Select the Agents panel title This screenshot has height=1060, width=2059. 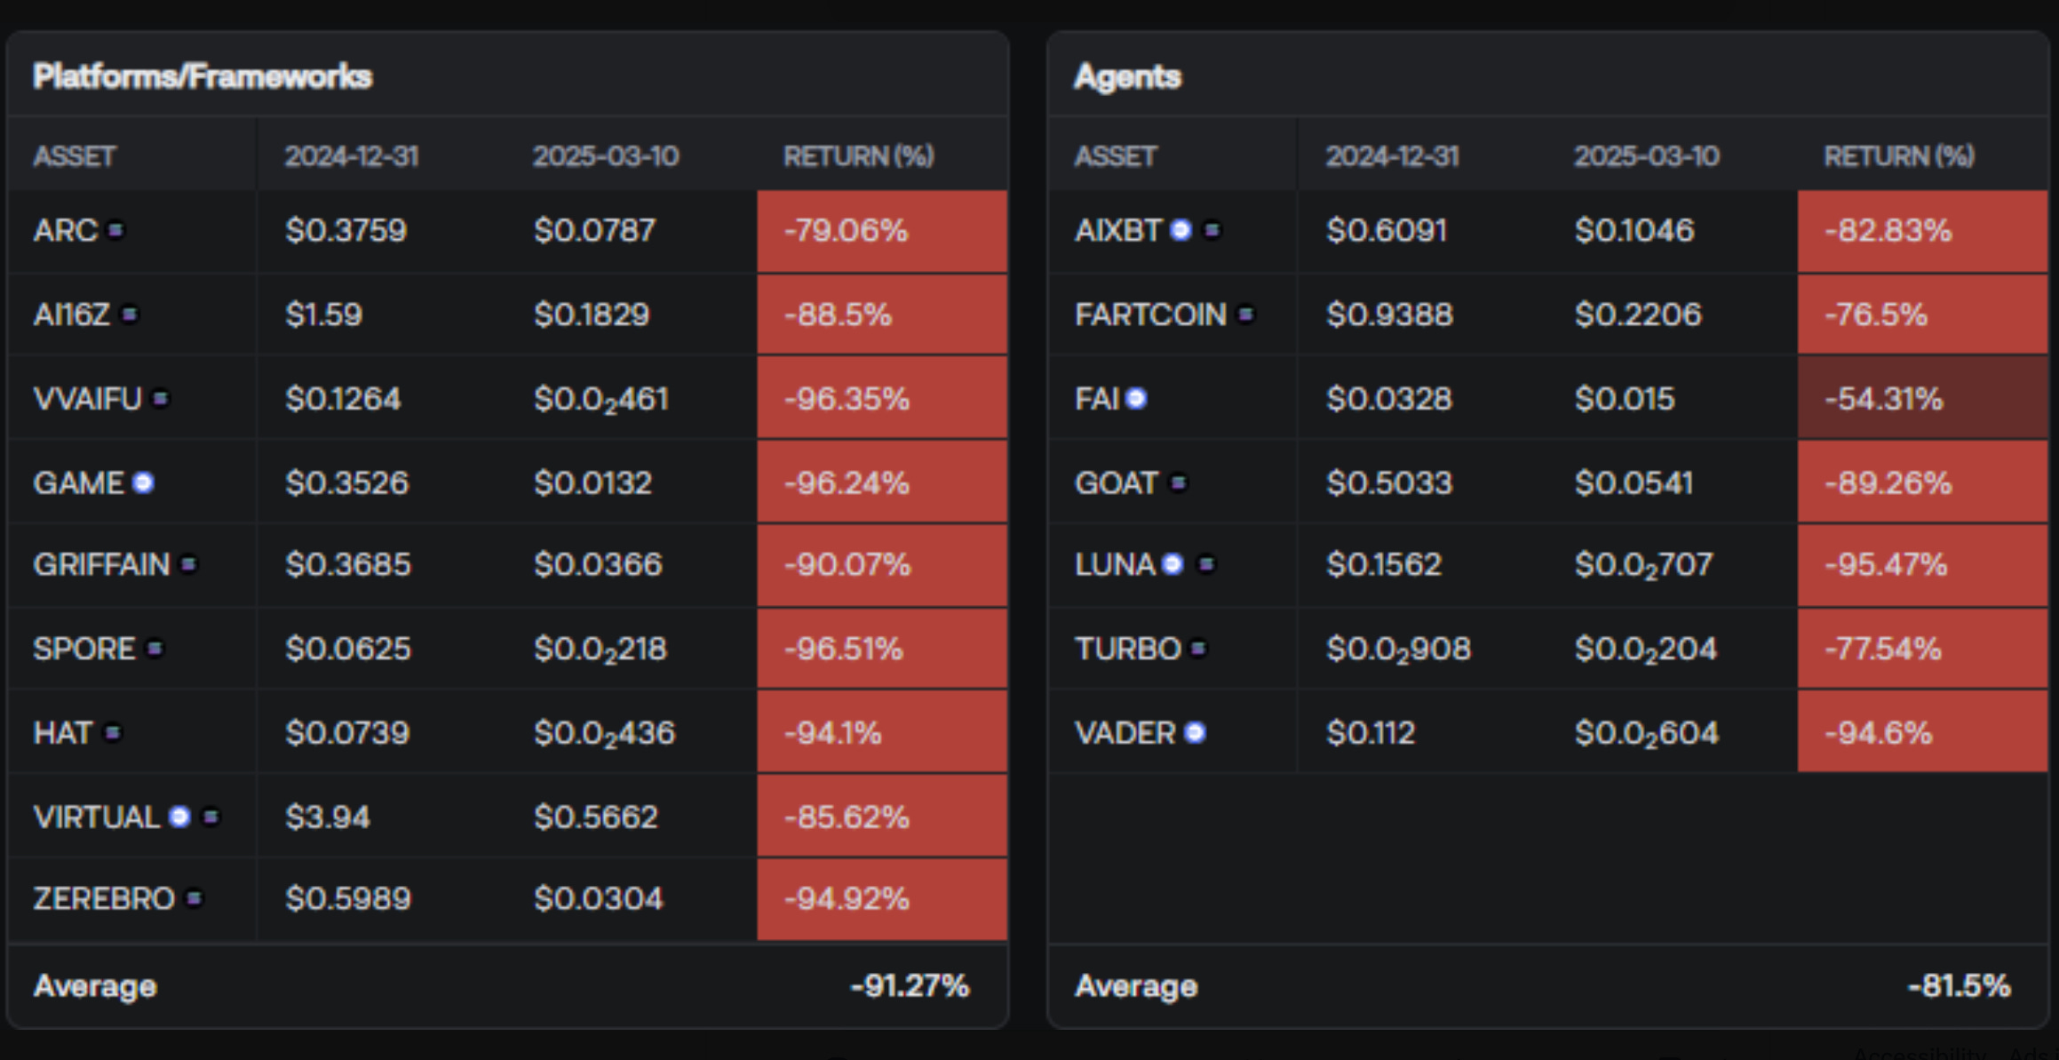[x=1127, y=76]
